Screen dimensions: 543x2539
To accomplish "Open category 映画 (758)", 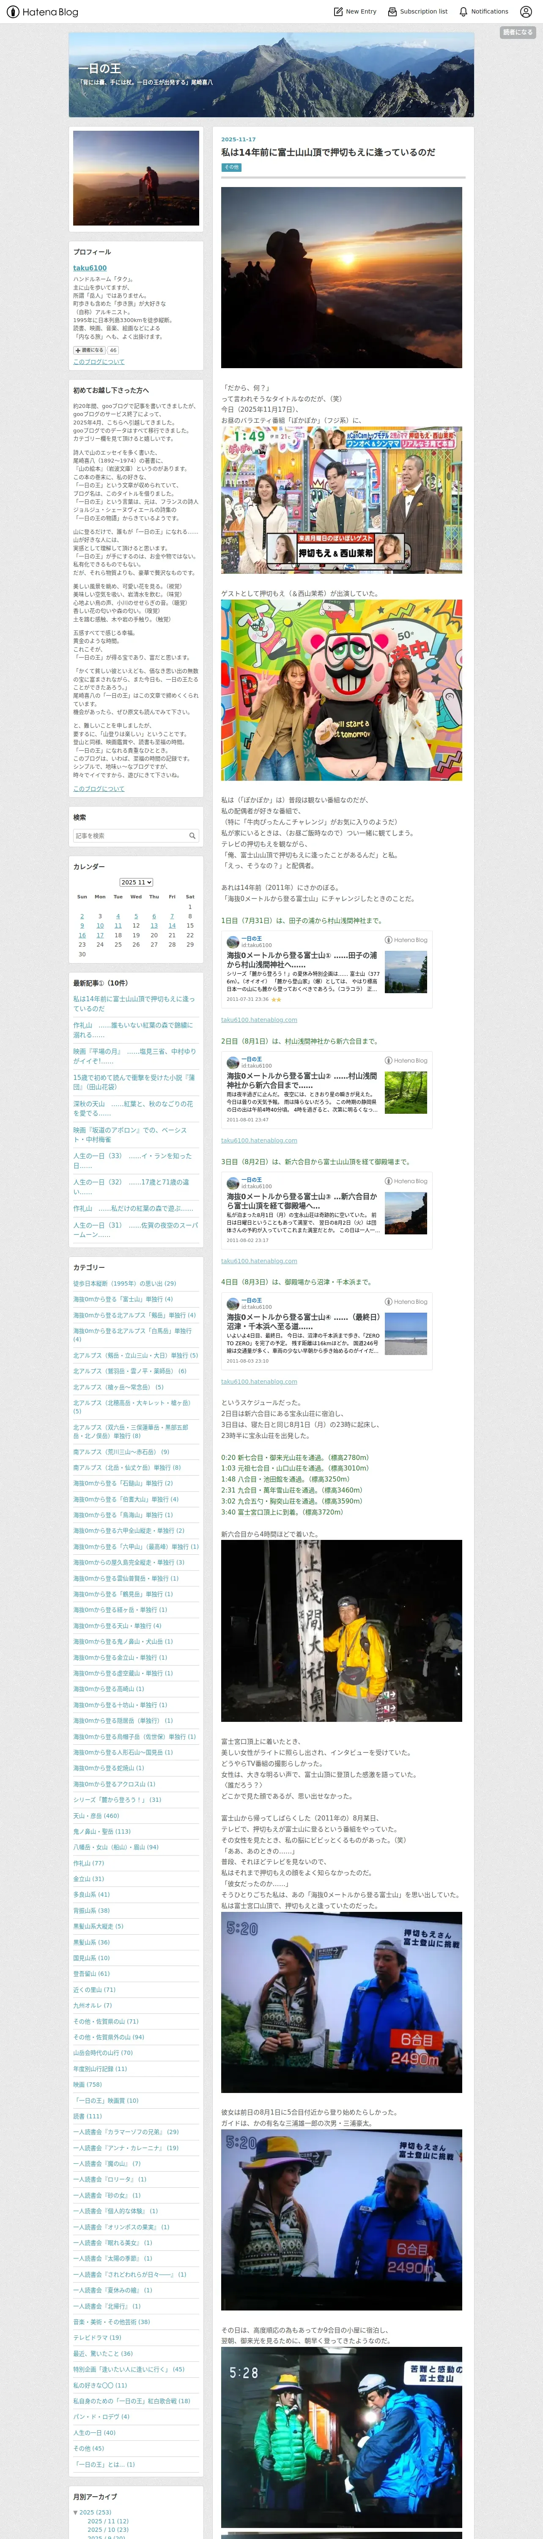I will pyautogui.click(x=87, y=2085).
